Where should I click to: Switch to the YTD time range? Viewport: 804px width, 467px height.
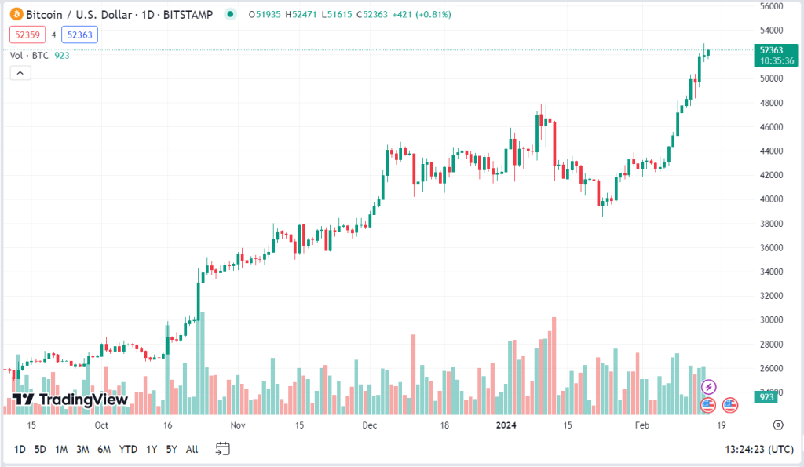click(x=128, y=449)
